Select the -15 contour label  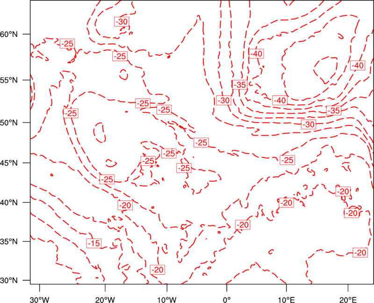pyautogui.click(x=94, y=243)
